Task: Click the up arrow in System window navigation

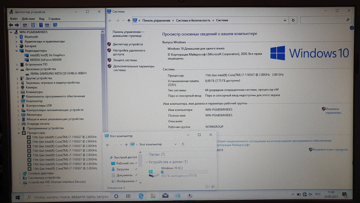Action: click(x=129, y=21)
